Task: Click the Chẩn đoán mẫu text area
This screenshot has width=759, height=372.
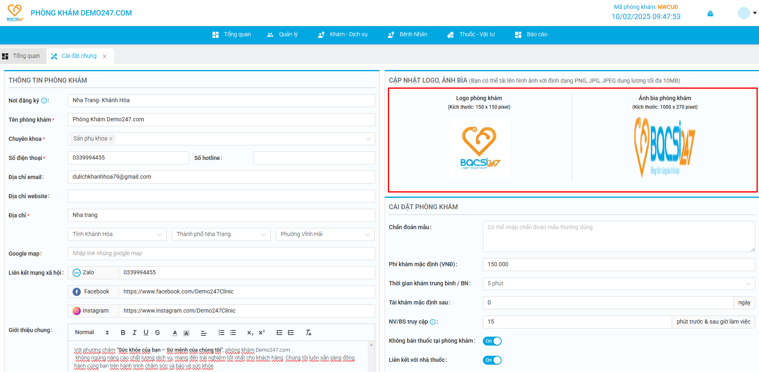Action: click(x=619, y=236)
